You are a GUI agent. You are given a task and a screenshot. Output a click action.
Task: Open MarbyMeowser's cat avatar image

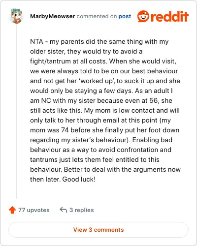point(16,16)
